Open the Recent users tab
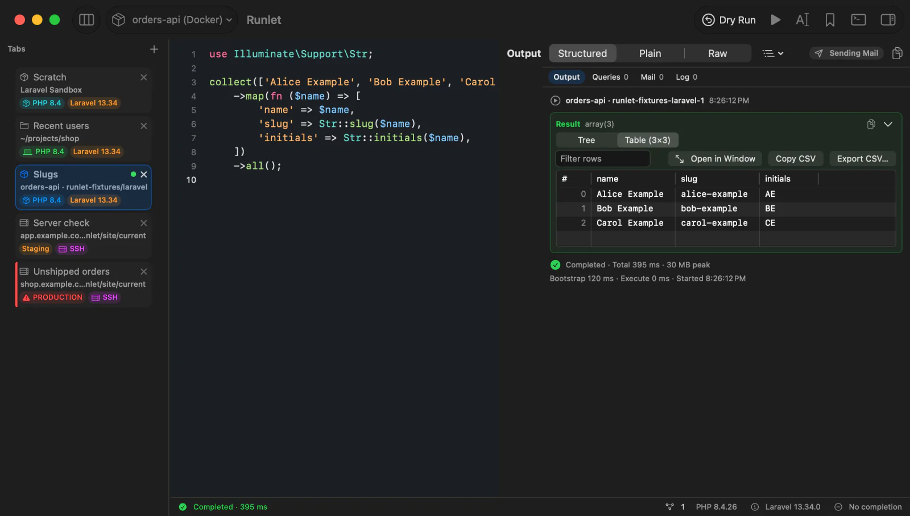The width and height of the screenshot is (910, 516). pyautogui.click(x=83, y=138)
